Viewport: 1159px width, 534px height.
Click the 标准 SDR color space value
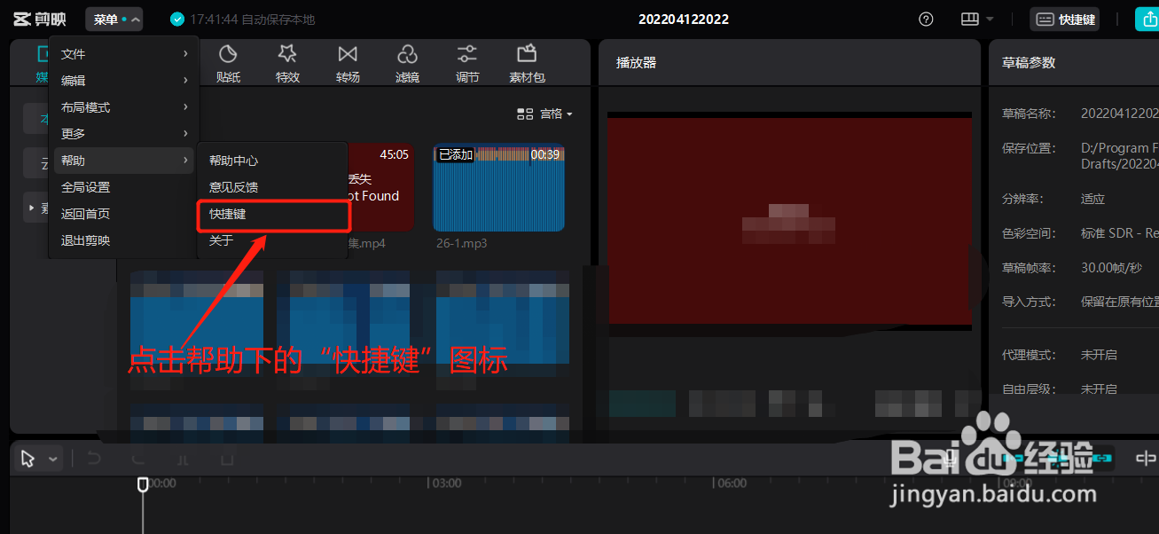point(1119,233)
